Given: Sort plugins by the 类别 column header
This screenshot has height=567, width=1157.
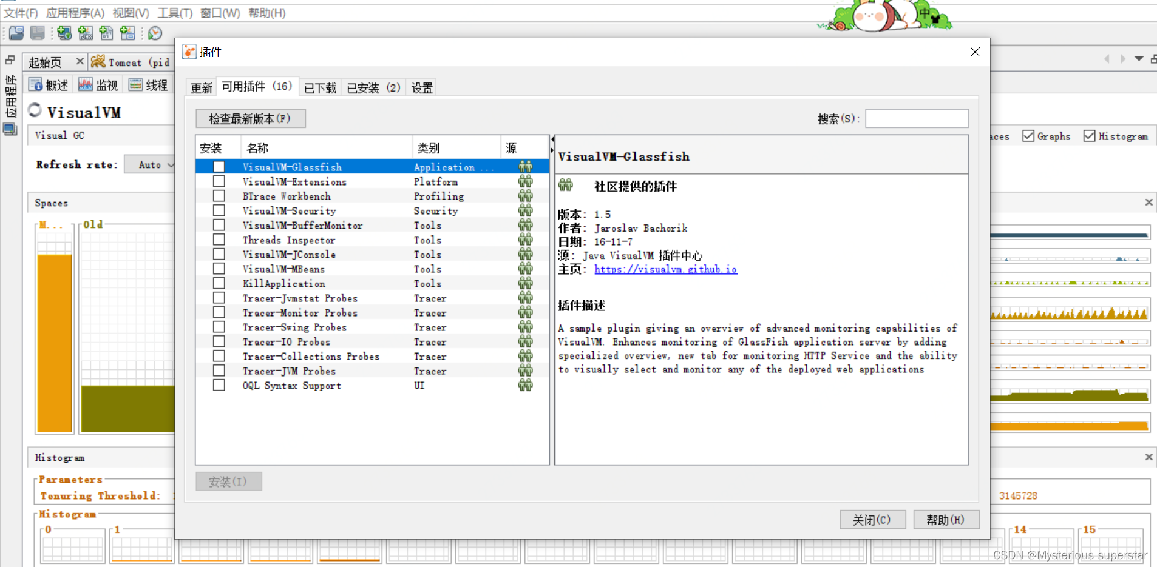Looking at the screenshot, I should pos(456,148).
